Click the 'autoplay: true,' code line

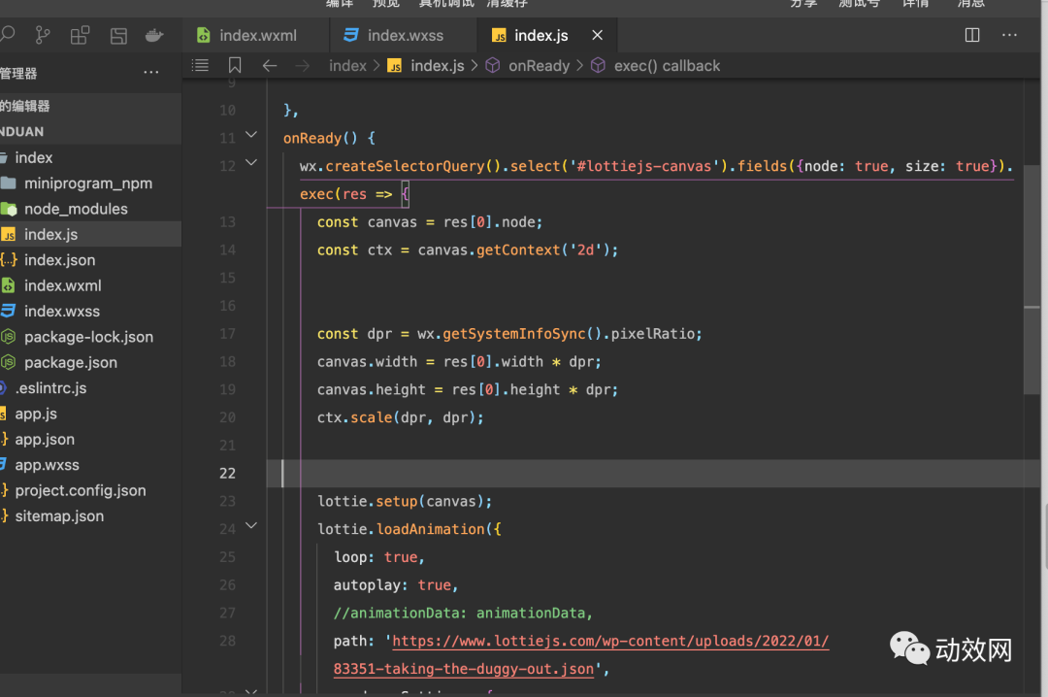point(396,585)
